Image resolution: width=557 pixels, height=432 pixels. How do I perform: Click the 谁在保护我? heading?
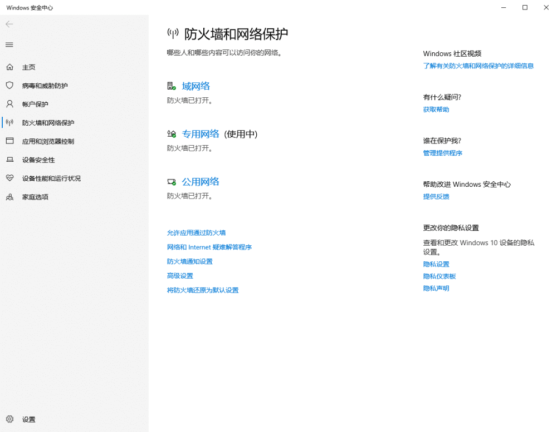coord(442,141)
